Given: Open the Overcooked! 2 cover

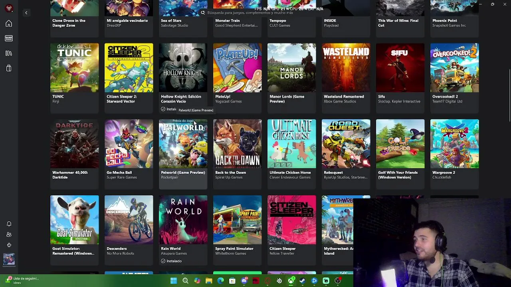Looking at the screenshot, I should [x=454, y=68].
